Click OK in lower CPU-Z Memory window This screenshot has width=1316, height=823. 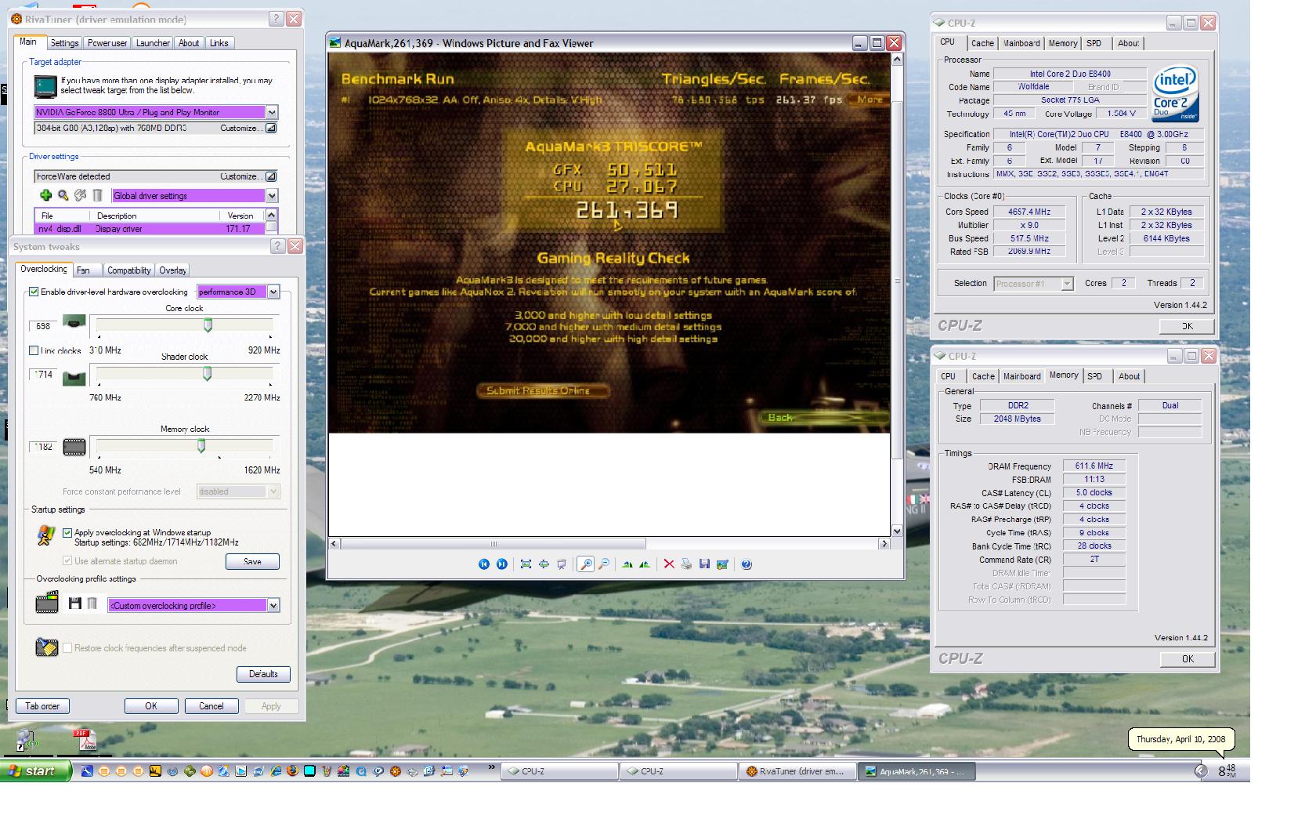tap(1188, 659)
